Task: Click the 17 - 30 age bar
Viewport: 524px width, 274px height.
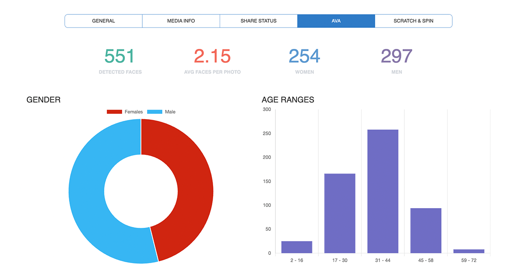Action: click(x=340, y=213)
